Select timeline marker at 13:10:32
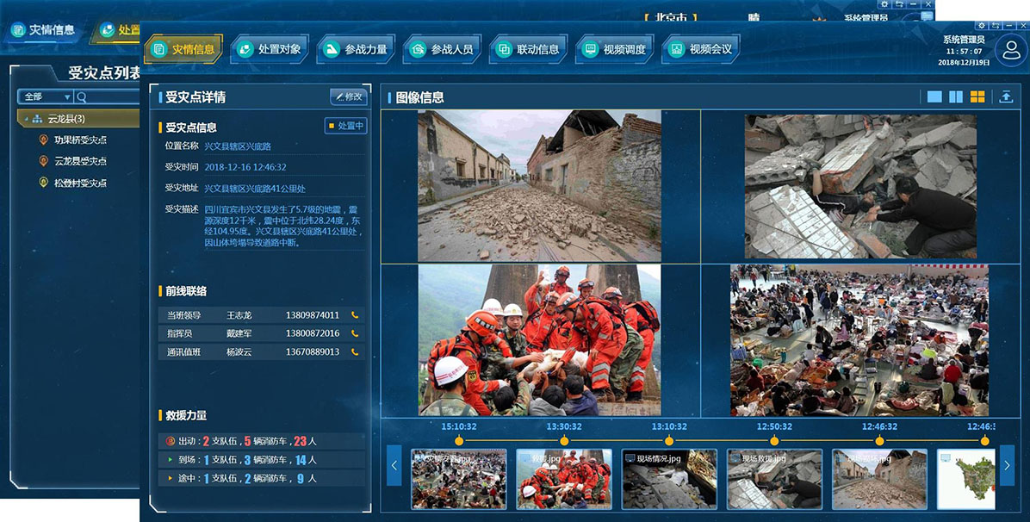The height and width of the screenshot is (522, 1030). pyautogui.click(x=668, y=440)
